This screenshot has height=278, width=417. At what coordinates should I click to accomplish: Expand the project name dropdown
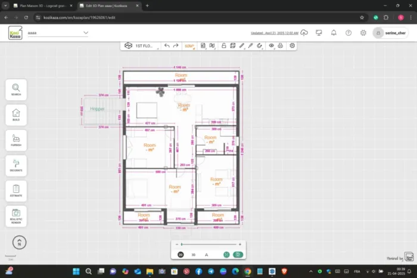pos(86,33)
